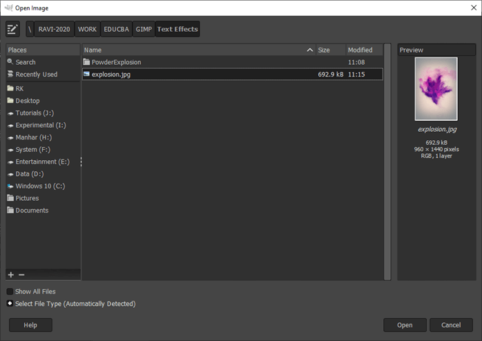Go to the WORK path segment
This screenshot has width=482, height=341.
[87, 29]
